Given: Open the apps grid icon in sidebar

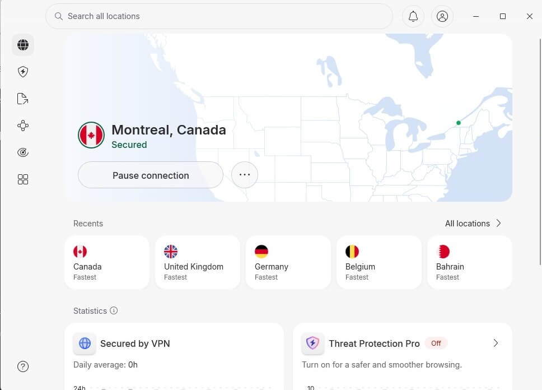Looking at the screenshot, I should pyautogui.click(x=22, y=179).
